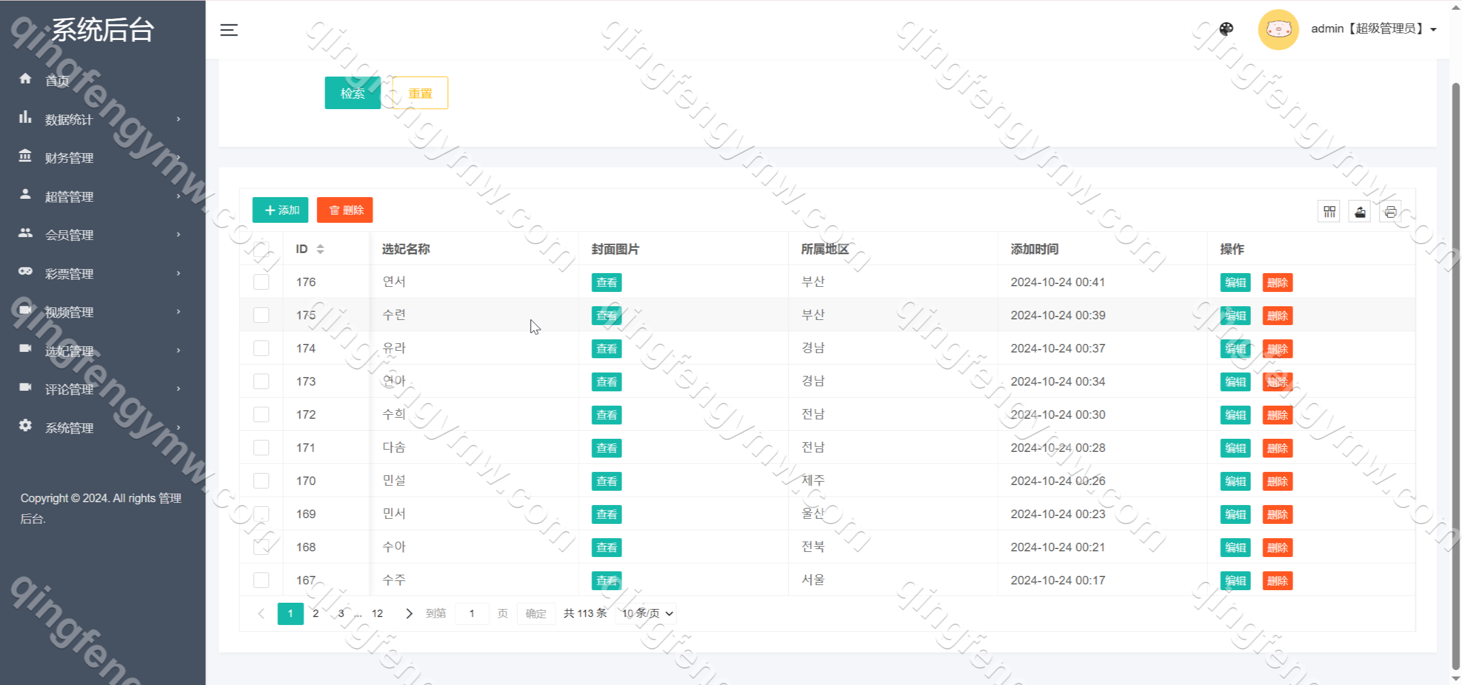The image size is (1462, 685).
Task: Click the current page 1 button
Action: (291, 614)
